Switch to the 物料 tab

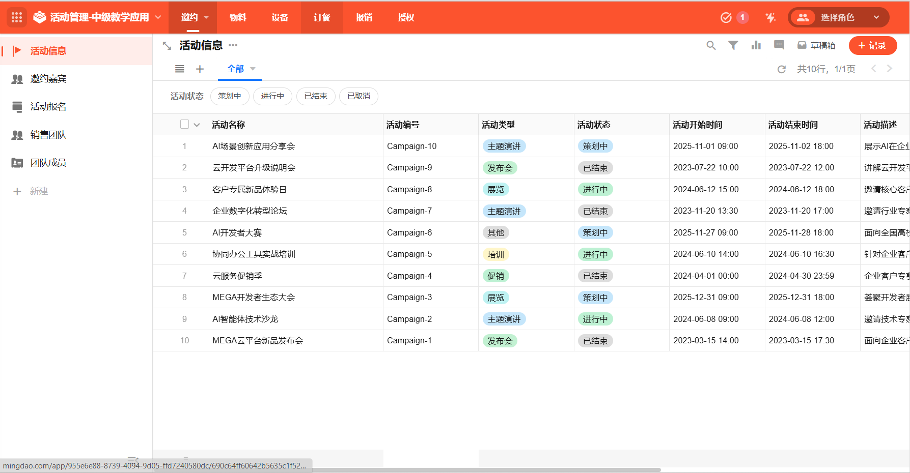(238, 17)
